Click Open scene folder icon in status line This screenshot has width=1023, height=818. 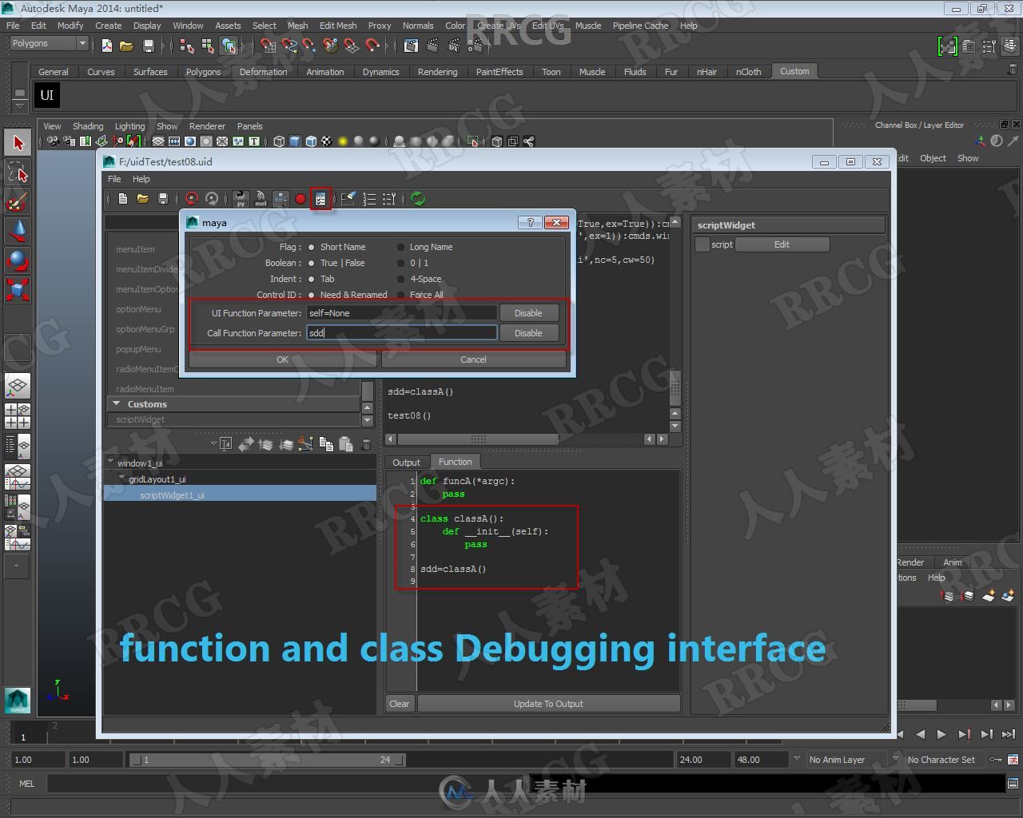click(x=126, y=46)
